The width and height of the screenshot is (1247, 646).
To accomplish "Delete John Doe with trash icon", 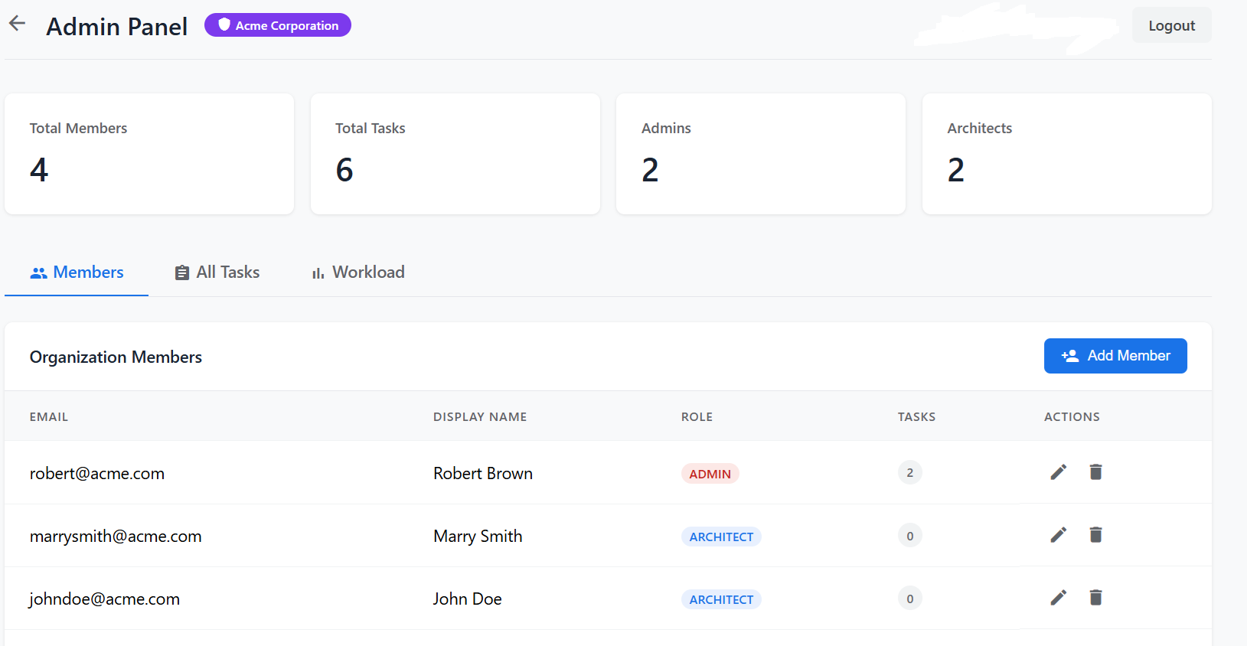I will [1095, 598].
